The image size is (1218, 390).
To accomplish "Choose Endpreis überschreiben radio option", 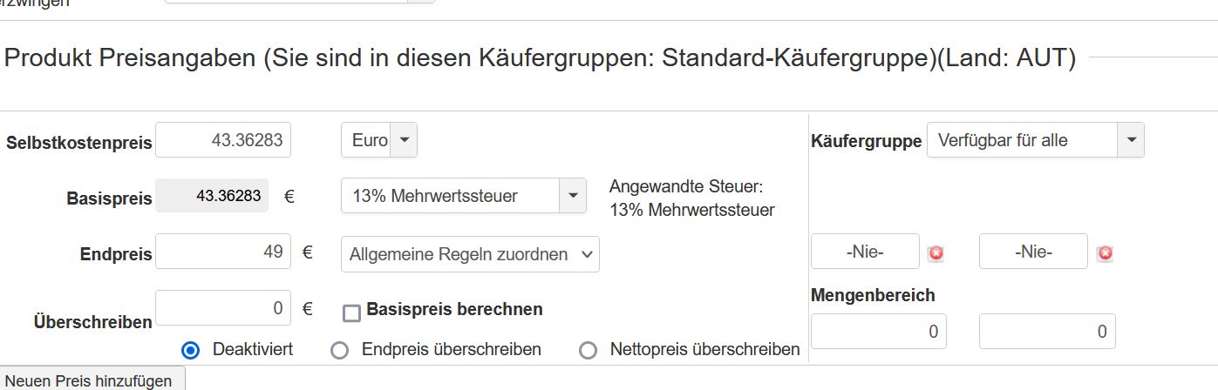I will click(x=340, y=350).
